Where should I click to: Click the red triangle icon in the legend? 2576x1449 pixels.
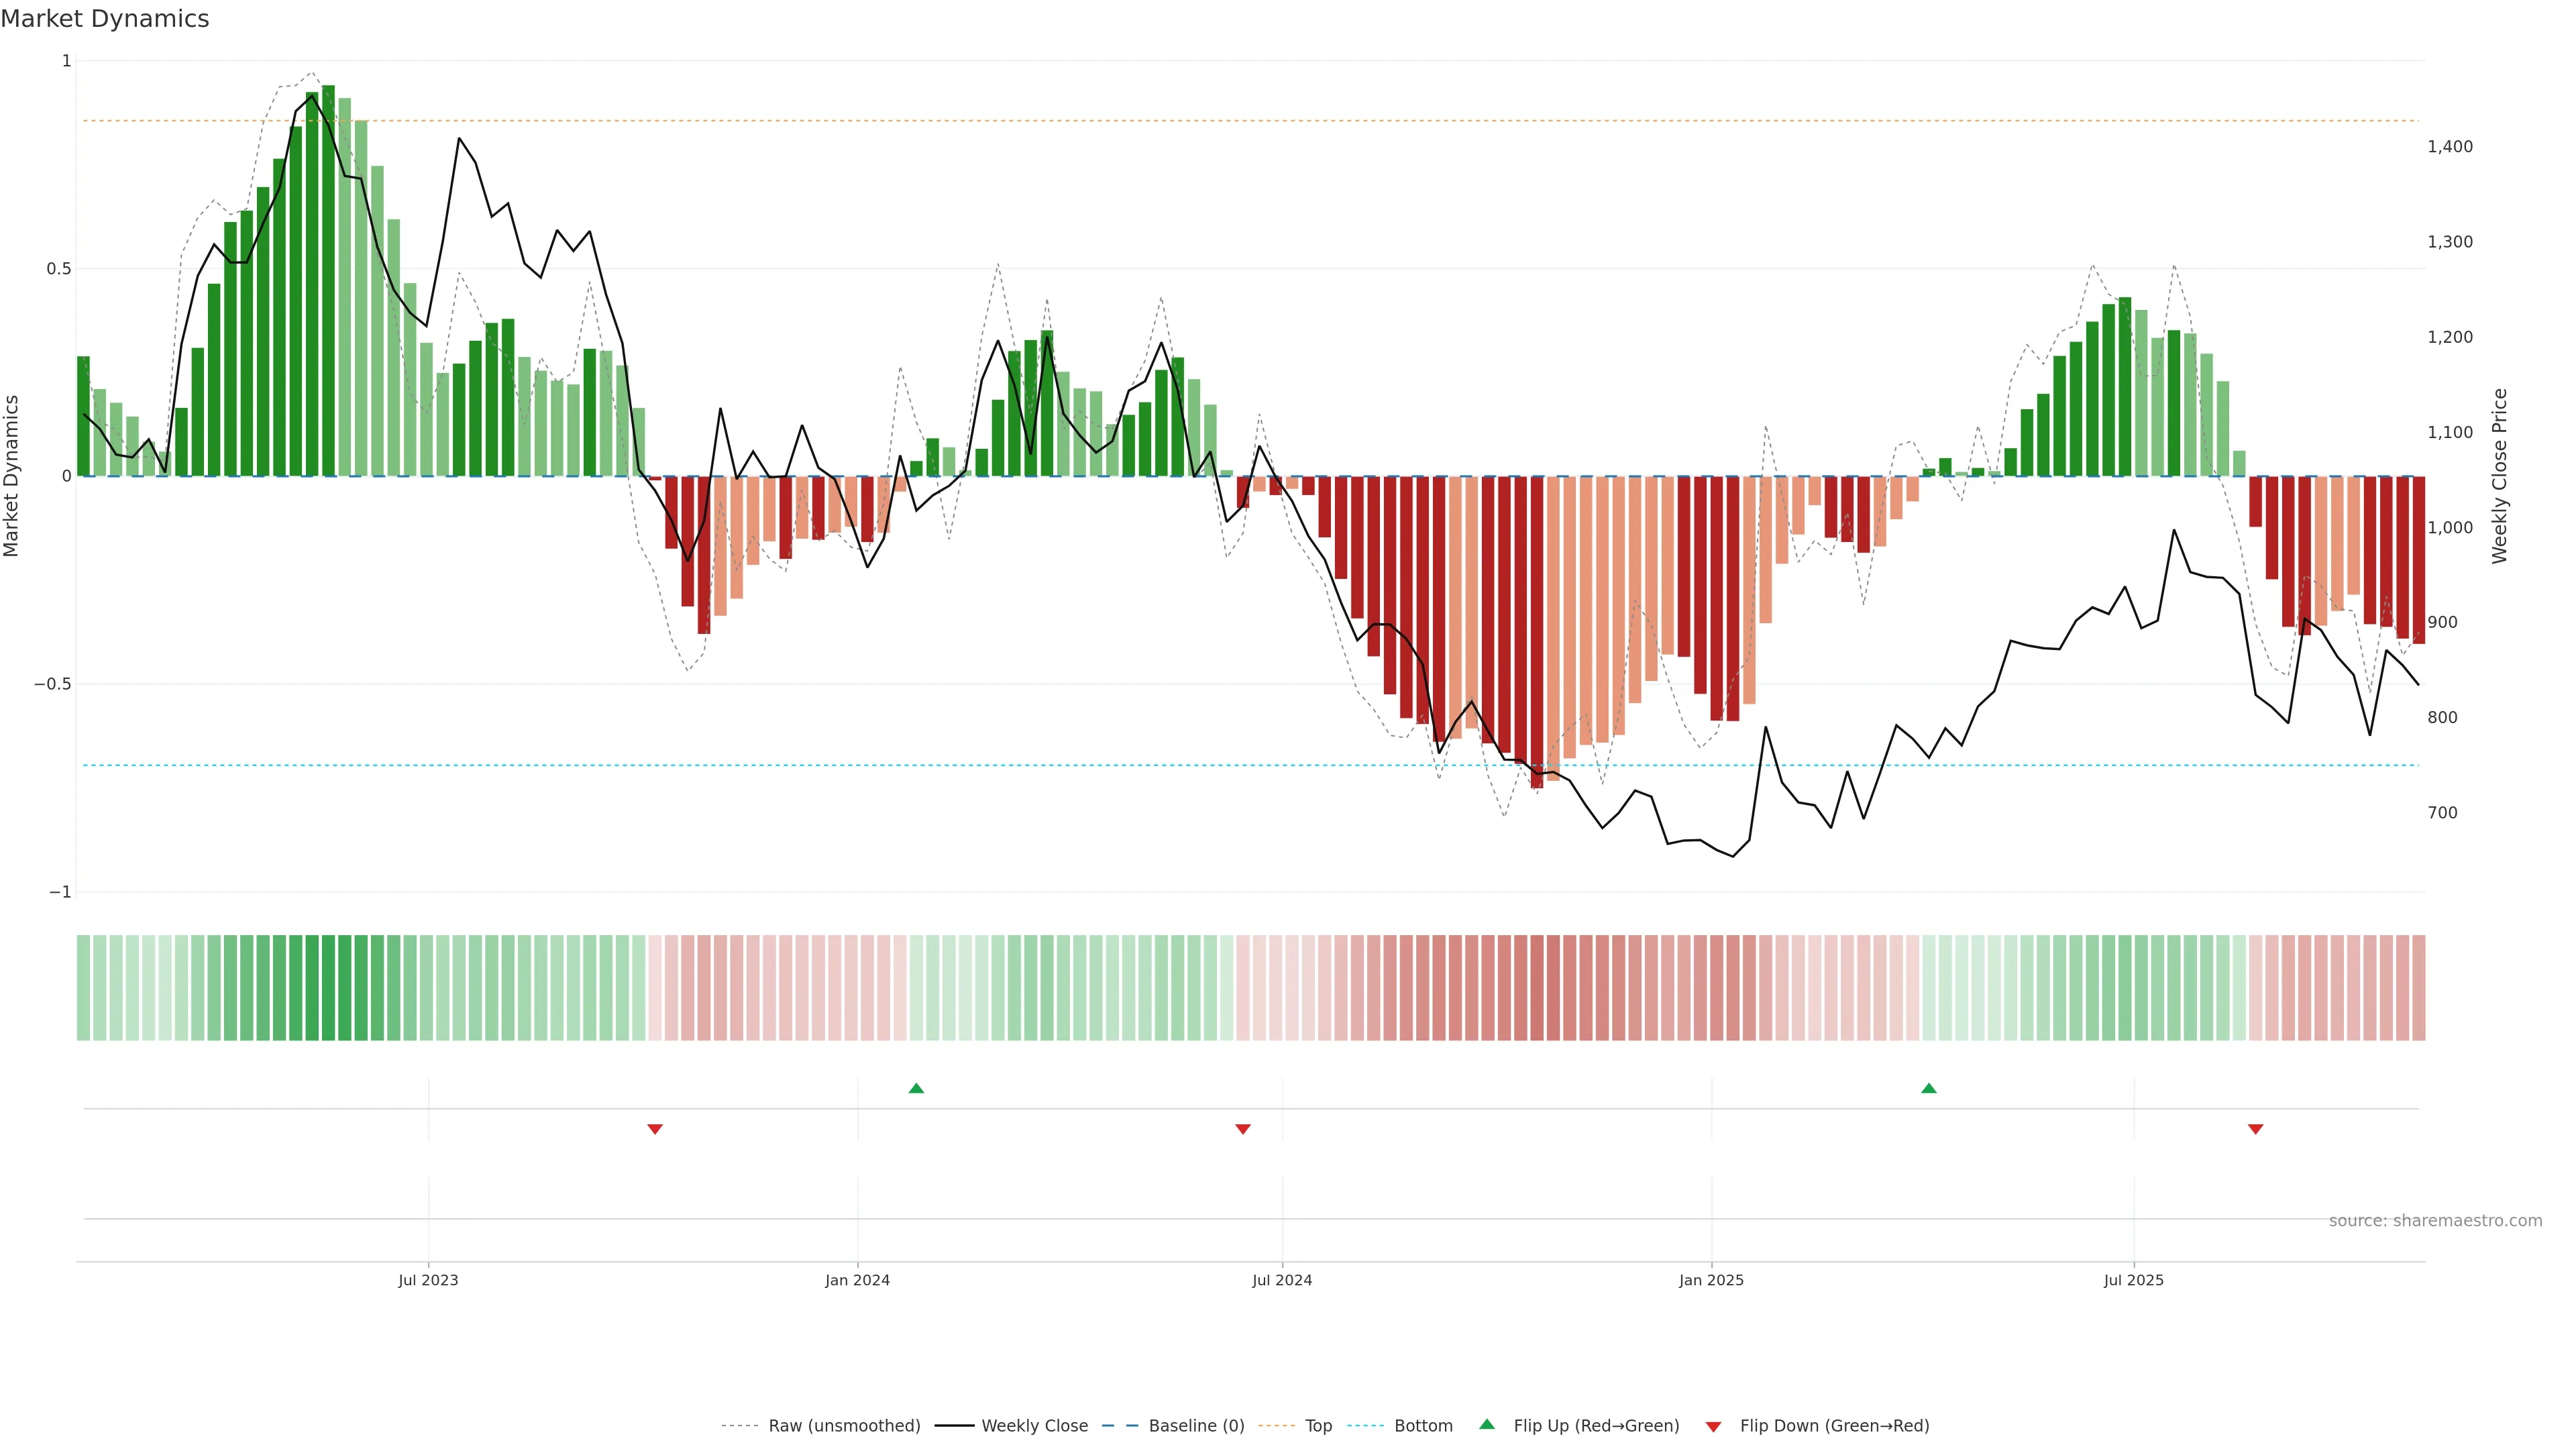click(x=1713, y=1427)
